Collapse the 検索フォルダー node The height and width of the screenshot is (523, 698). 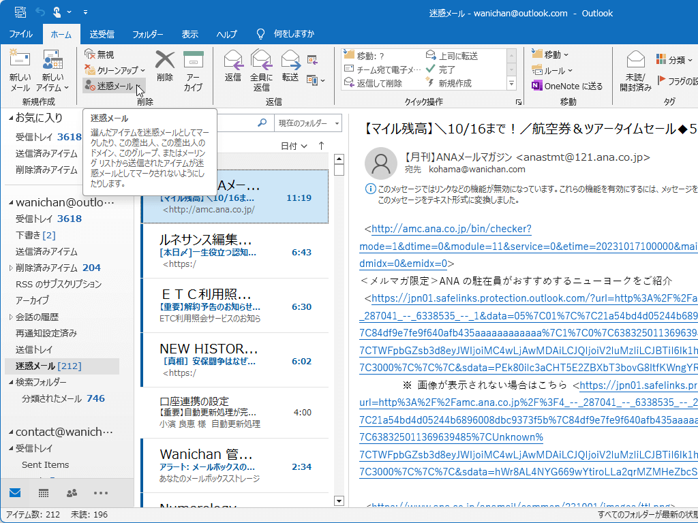[x=11, y=383]
